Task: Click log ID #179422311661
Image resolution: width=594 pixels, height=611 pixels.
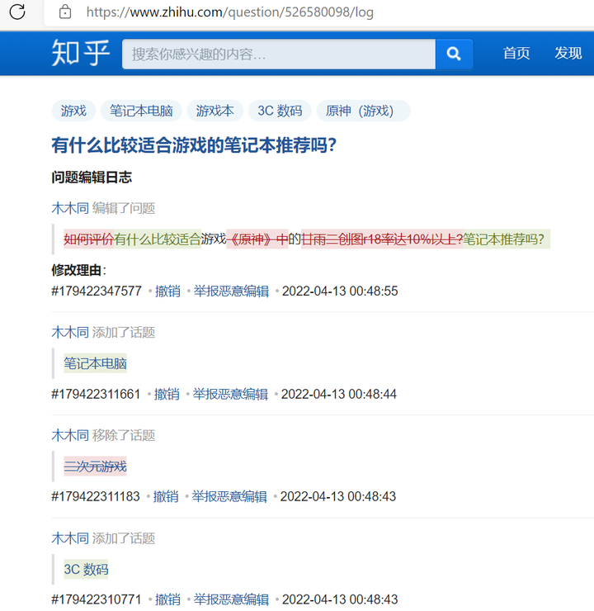Action: point(96,394)
